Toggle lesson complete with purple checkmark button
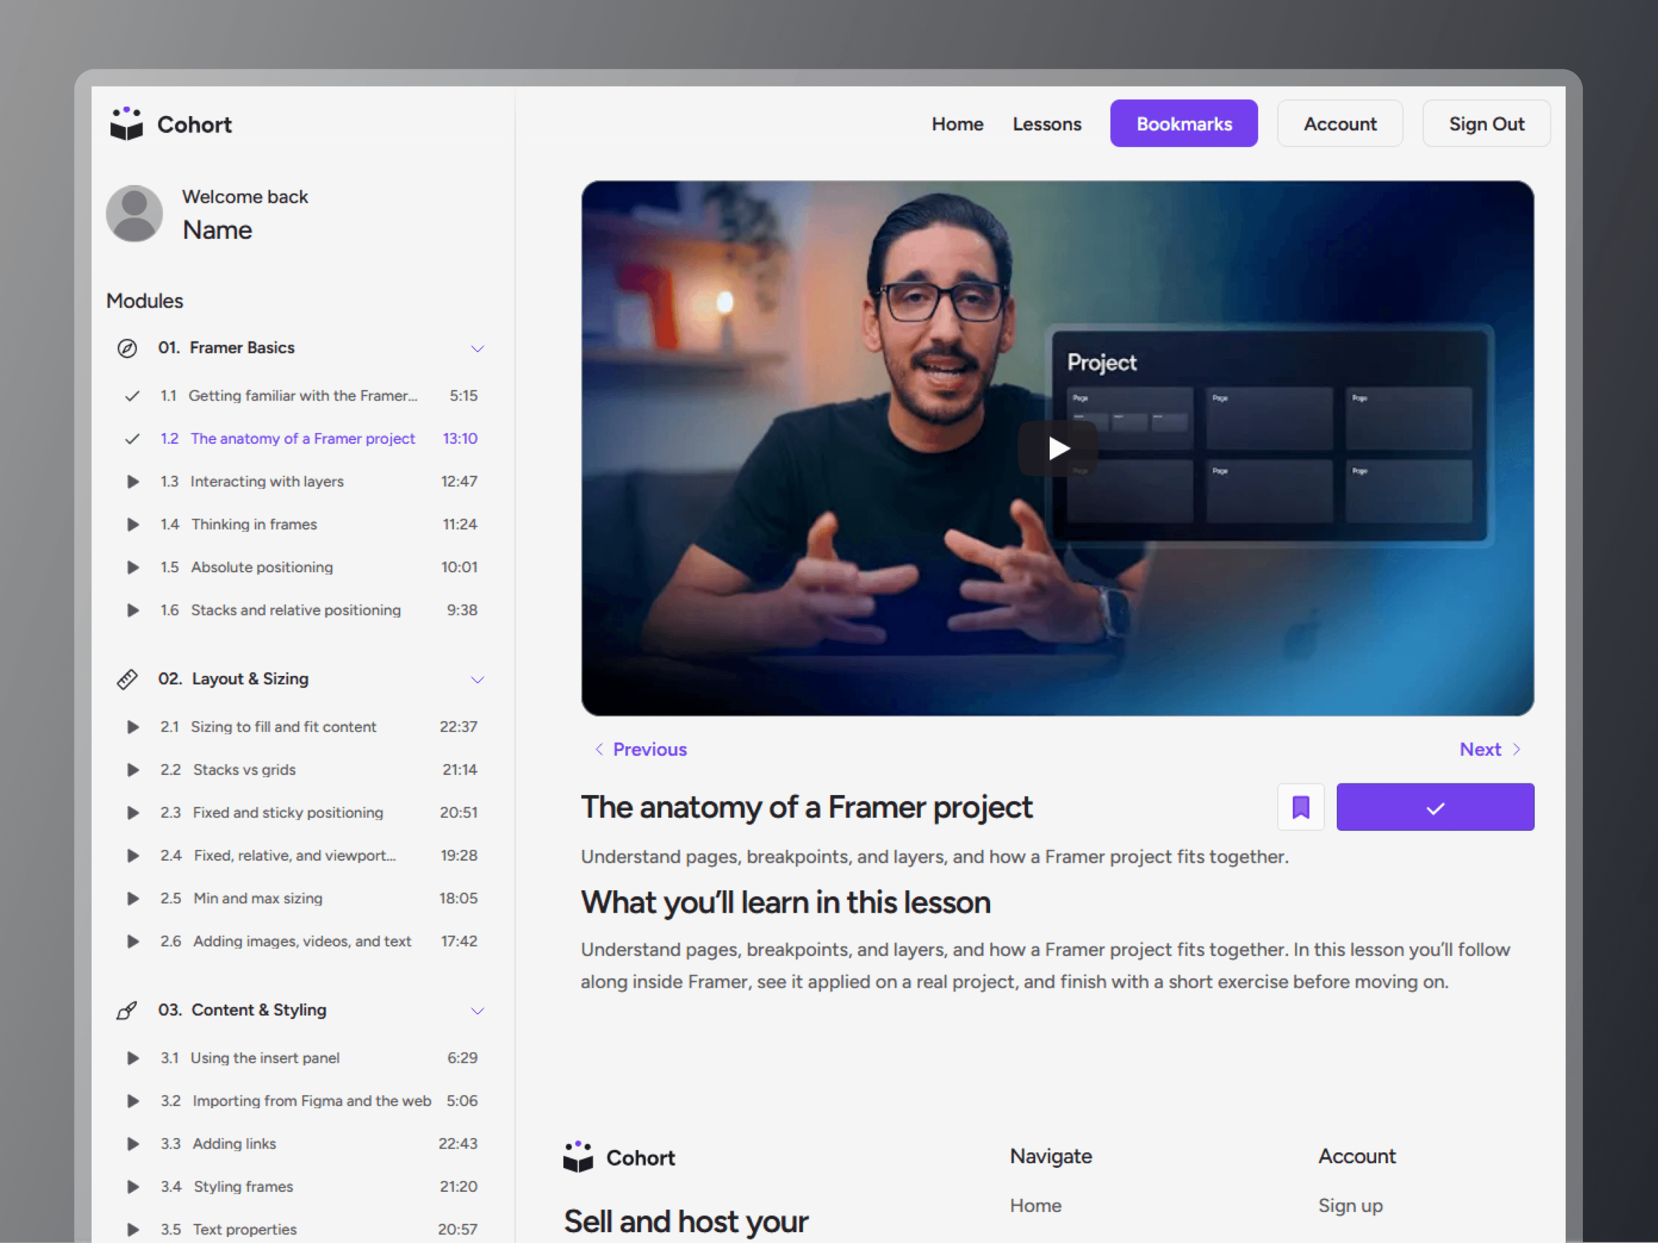This screenshot has height=1243, width=1658. click(1435, 807)
